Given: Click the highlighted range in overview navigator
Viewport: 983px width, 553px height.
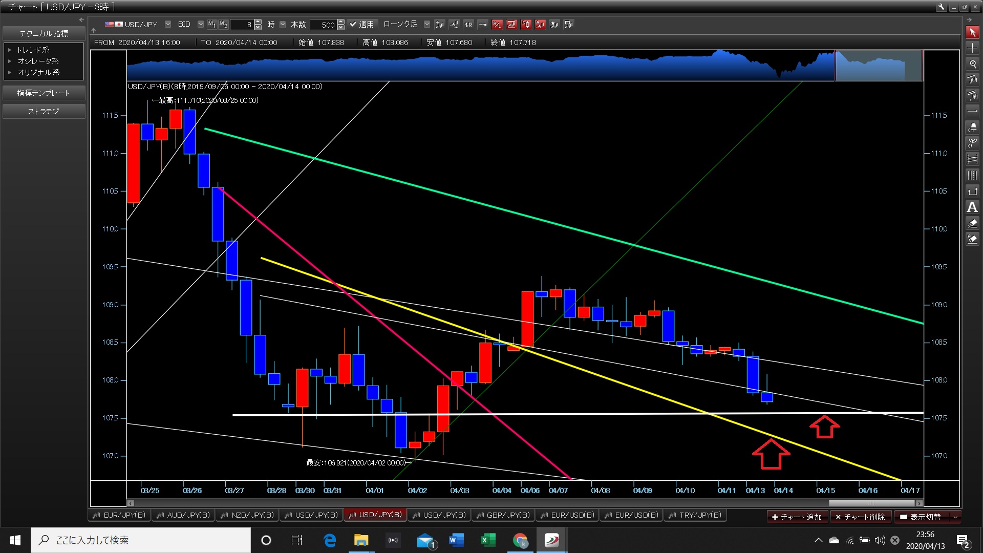Looking at the screenshot, I should click(879, 66).
